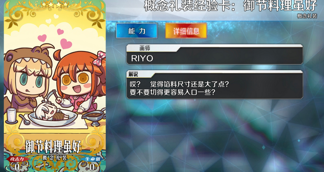Tap the glass of milk on the table
The height and width of the screenshot is (172, 324).
pos(11,115)
